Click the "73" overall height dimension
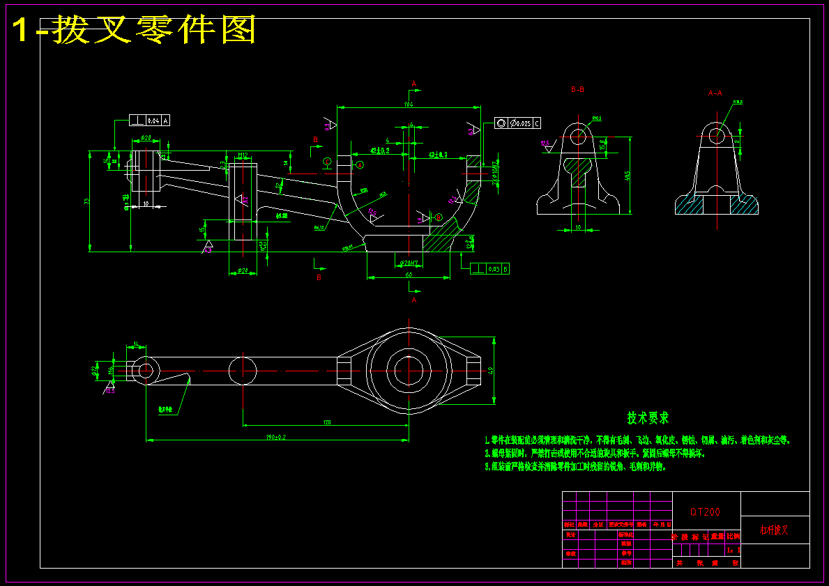Image resolution: width=829 pixels, height=586 pixels. point(86,201)
